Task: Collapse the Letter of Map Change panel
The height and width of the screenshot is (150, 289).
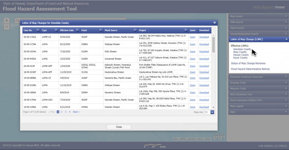Action: (286, 39)
